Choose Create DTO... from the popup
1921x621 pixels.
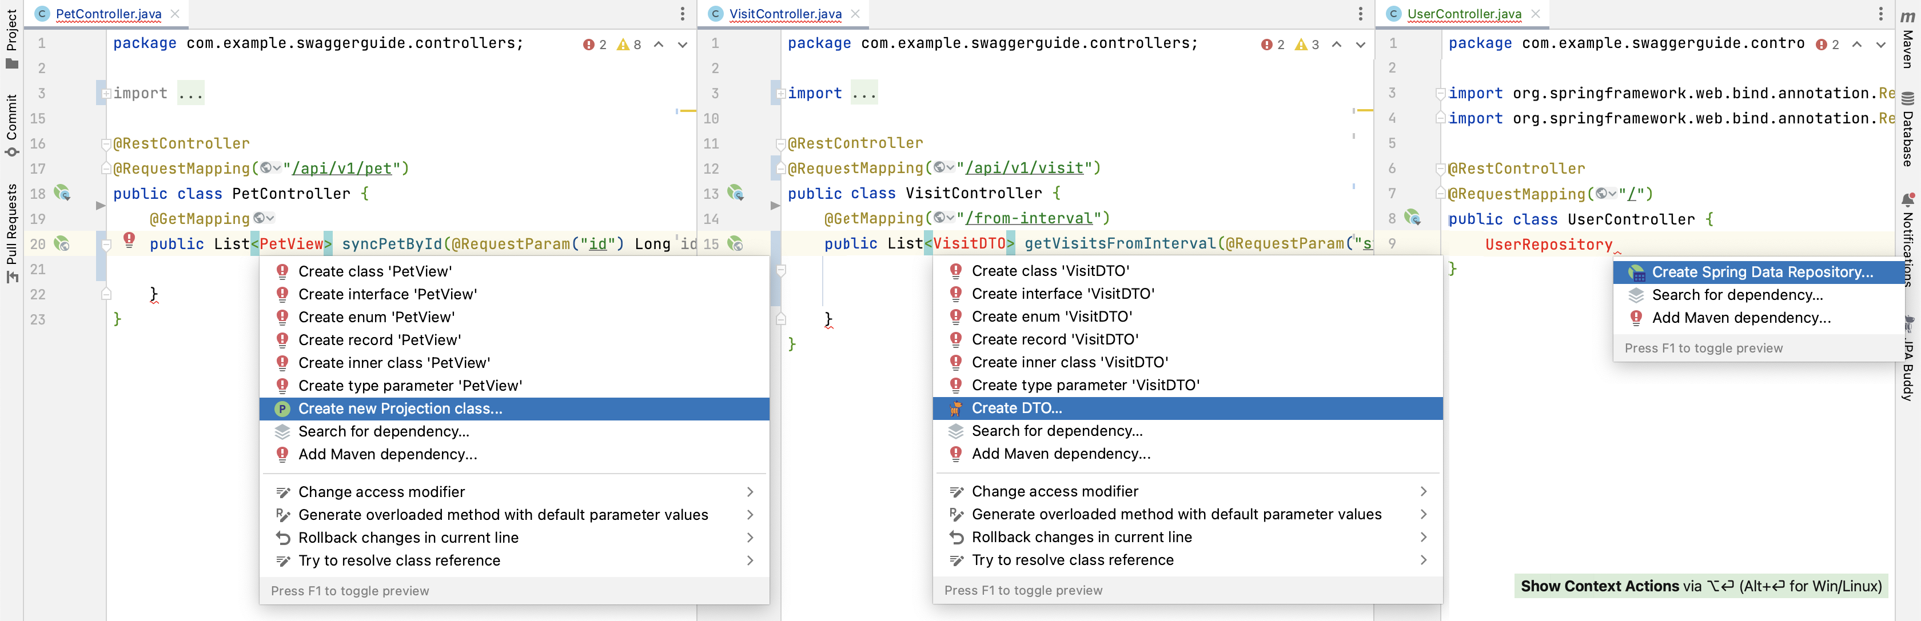pyautogui.click(x=1017, y=408)
